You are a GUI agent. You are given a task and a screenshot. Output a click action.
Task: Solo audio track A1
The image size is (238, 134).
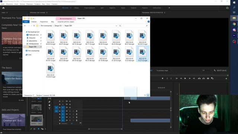[73, 111]
